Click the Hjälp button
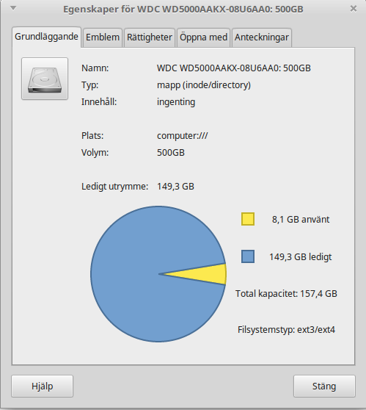The image size is (366, 410). coord(43,386)
